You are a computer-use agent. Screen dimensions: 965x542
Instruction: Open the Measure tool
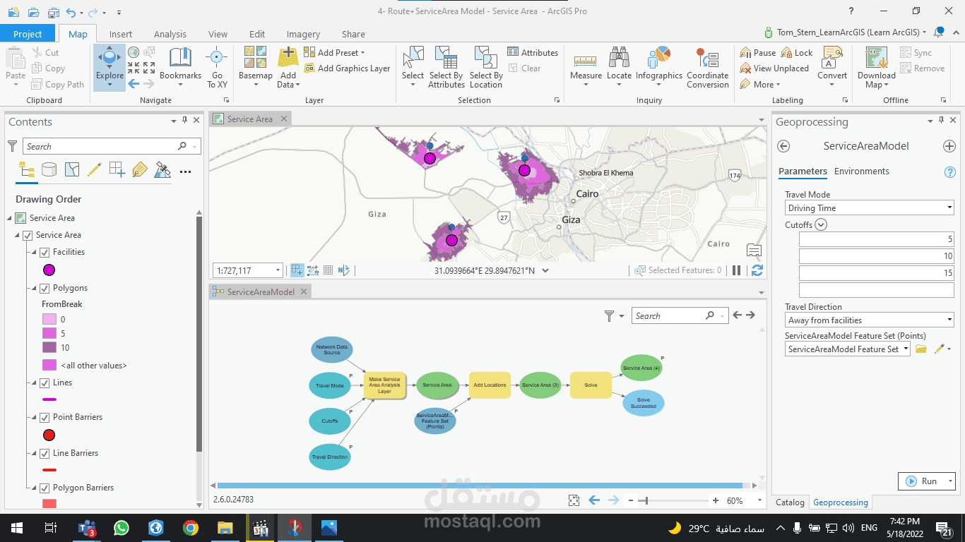tap(586, 67)
